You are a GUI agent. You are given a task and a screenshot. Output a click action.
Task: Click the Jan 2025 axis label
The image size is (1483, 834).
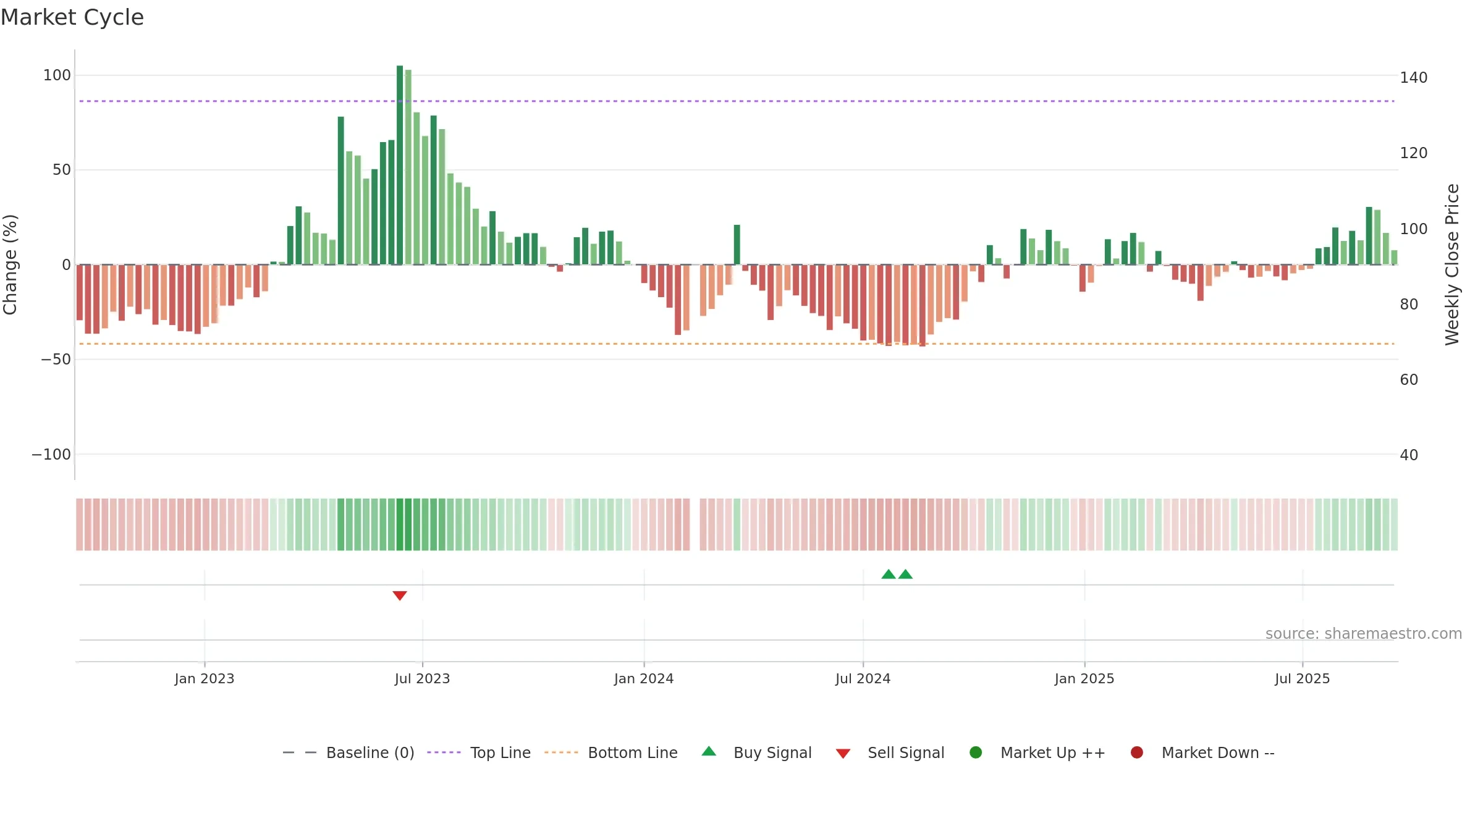(x=1084, y=678)
